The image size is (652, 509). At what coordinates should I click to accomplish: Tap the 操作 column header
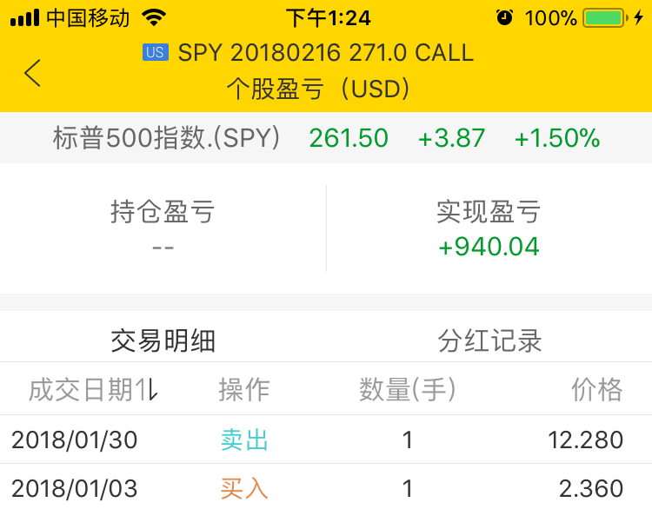pos(244,389)
